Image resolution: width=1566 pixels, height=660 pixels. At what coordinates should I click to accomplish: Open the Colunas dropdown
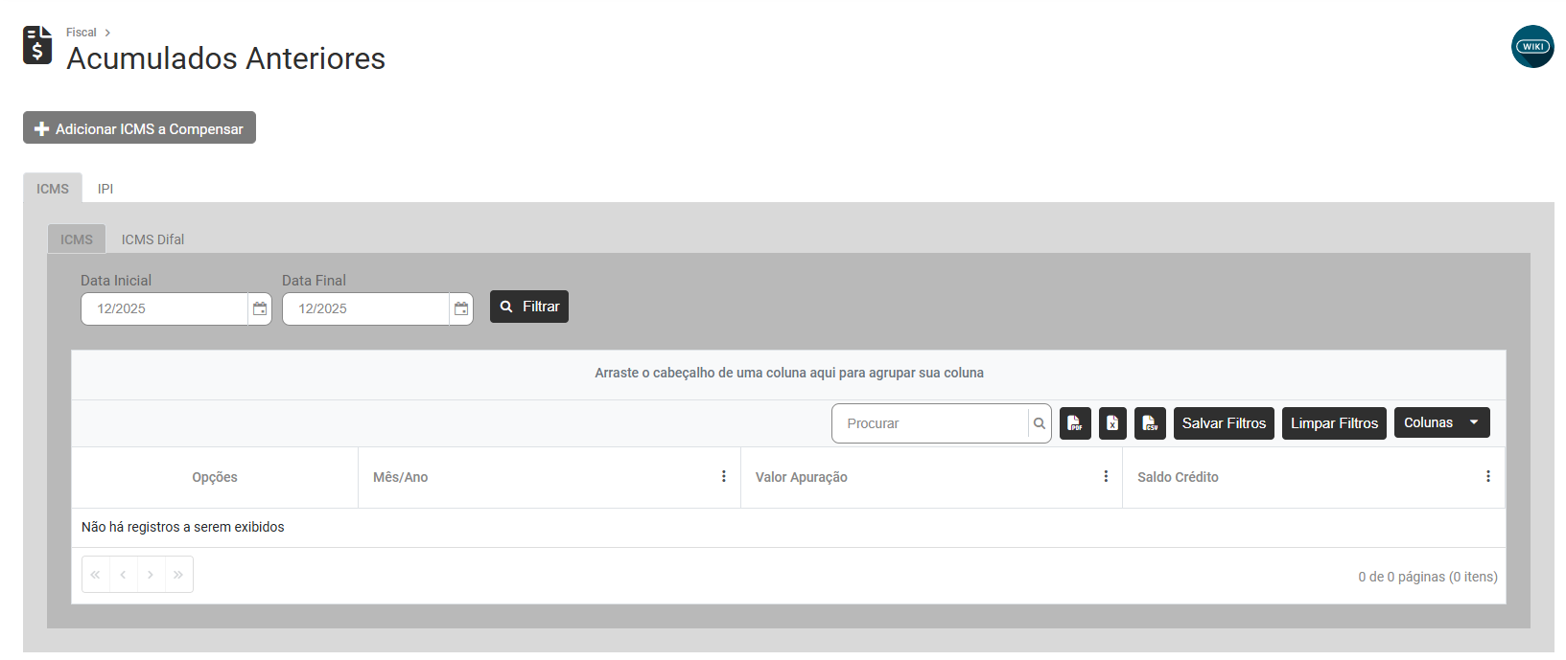point(1441,422)
